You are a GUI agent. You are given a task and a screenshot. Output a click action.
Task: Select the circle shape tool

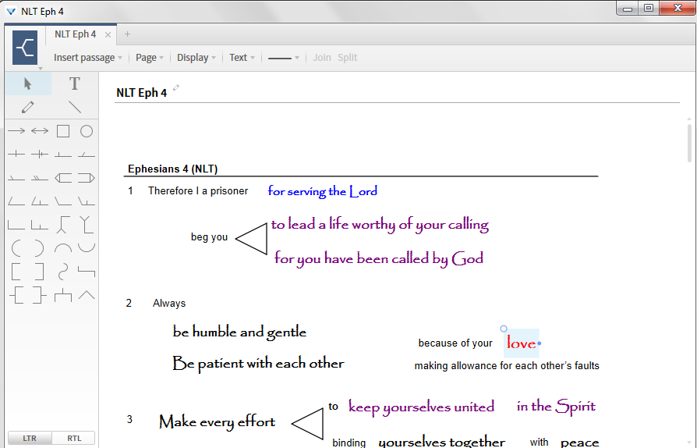click(x=87, y=131)
